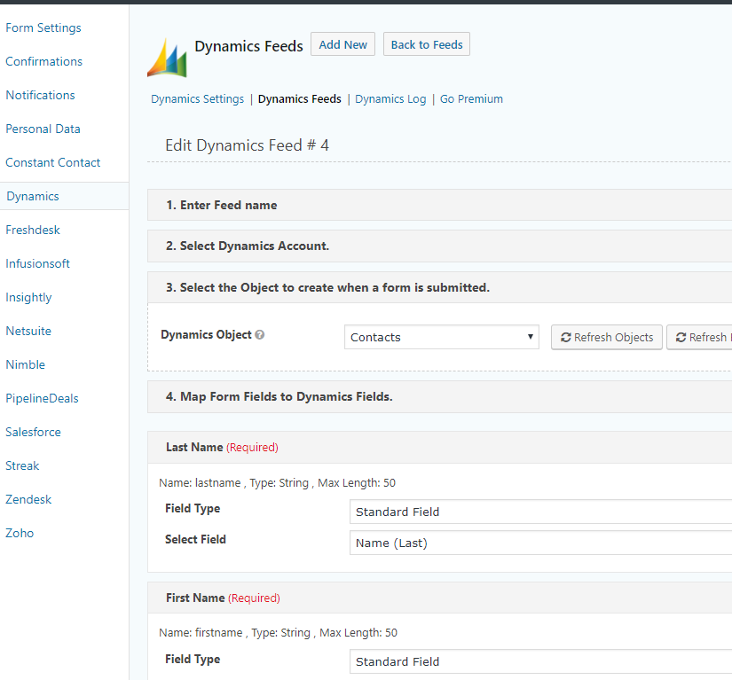
Task: Collapse the First Name (Required) field panel
Action: pyautogui.click(x=439, y=598)
